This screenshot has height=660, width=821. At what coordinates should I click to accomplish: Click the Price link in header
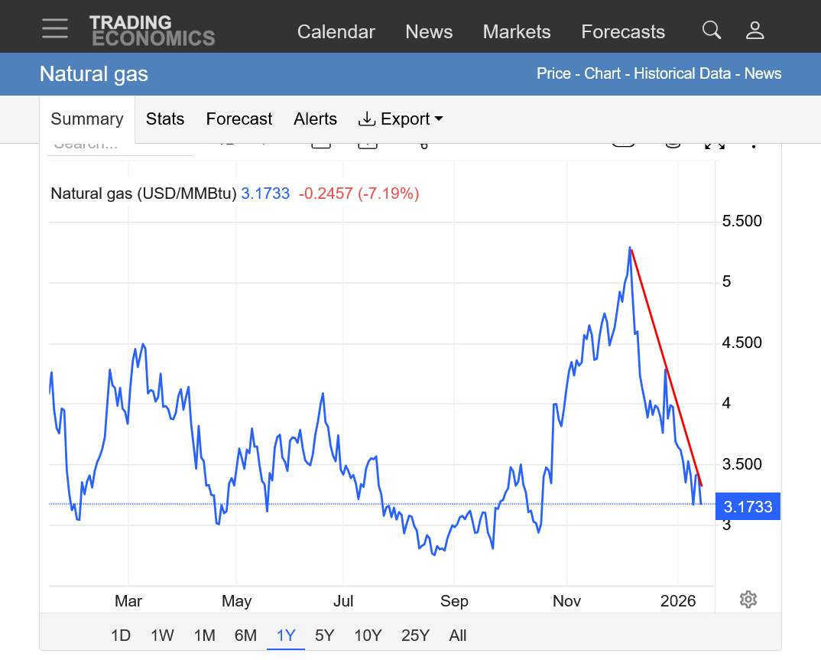(553, 74)
